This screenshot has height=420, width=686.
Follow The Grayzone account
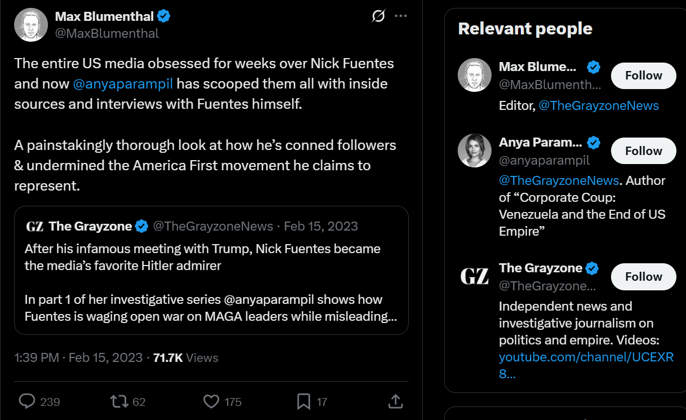pos(643,277)
